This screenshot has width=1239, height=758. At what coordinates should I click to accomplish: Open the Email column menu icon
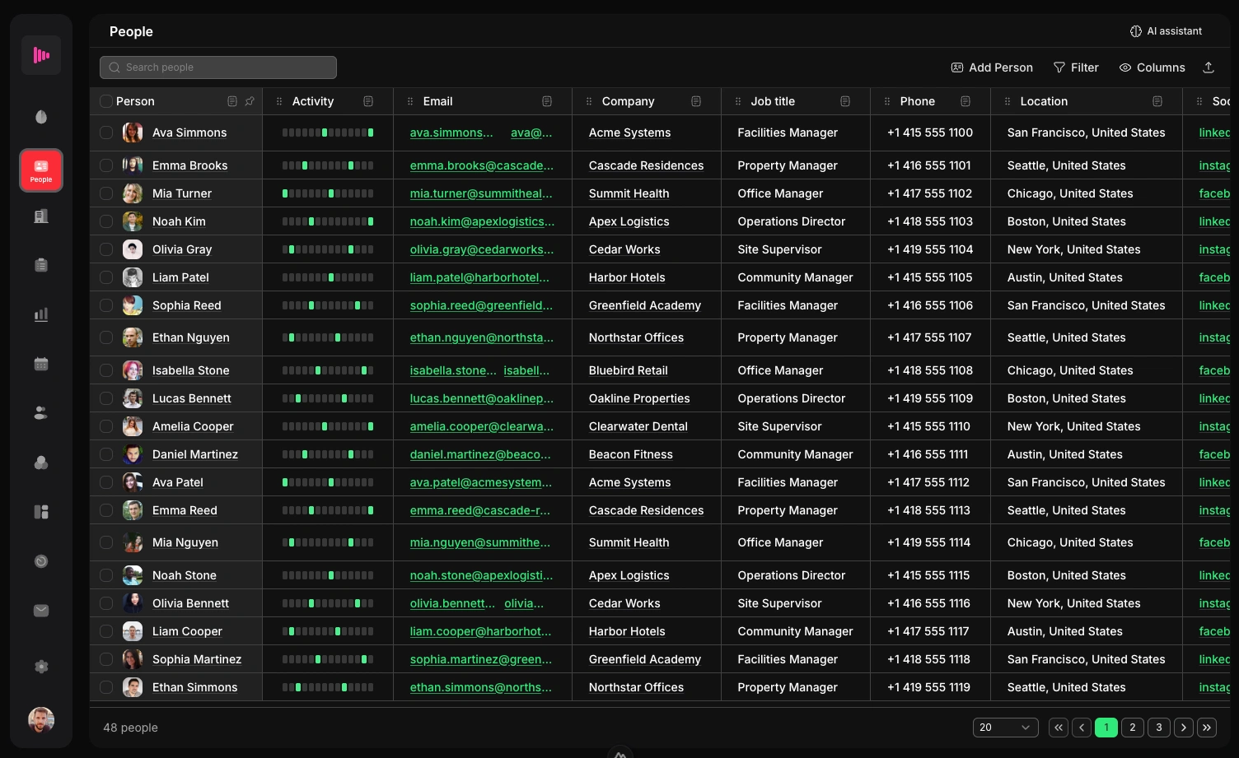point(547,101)
